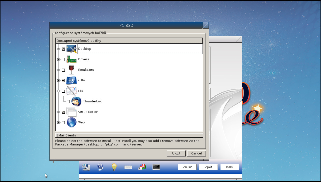This screenshot has width=321, height=182.
Task: Click the language flags icon in the toolbar
Action: 142,167
